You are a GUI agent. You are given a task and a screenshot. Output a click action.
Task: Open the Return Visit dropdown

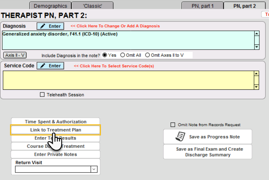[x=94, y=169]
